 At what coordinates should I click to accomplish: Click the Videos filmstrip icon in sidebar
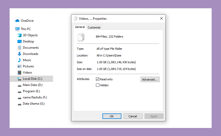point(19,73)
